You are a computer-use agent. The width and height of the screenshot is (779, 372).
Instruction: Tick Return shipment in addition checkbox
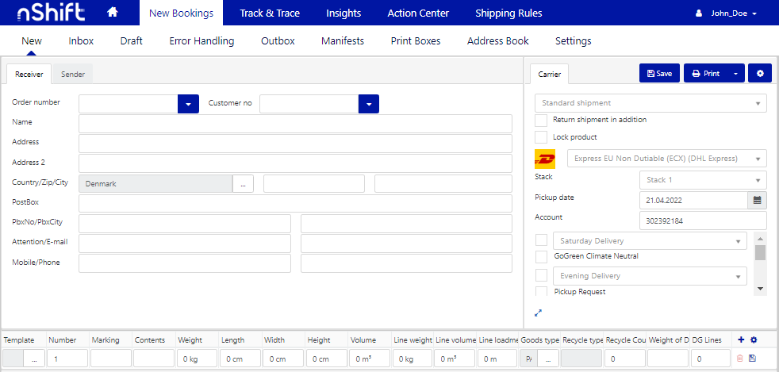pyautogui.click(x=541, y=121)
